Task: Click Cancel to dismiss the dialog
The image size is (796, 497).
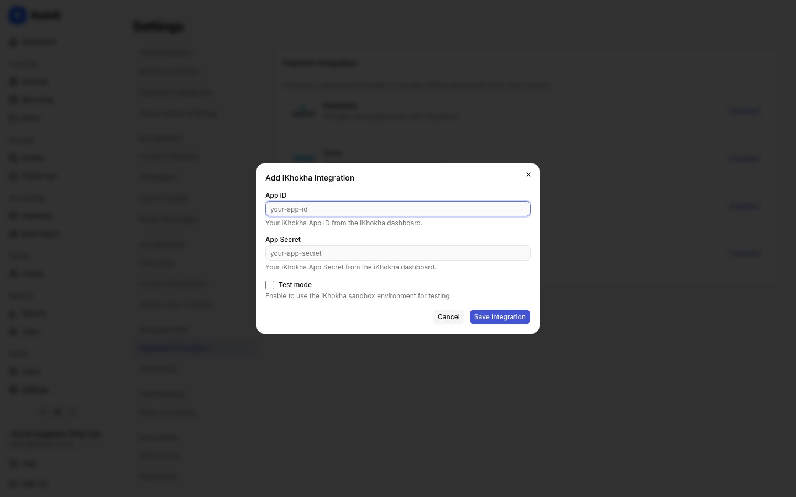Action: pos(449,317)
